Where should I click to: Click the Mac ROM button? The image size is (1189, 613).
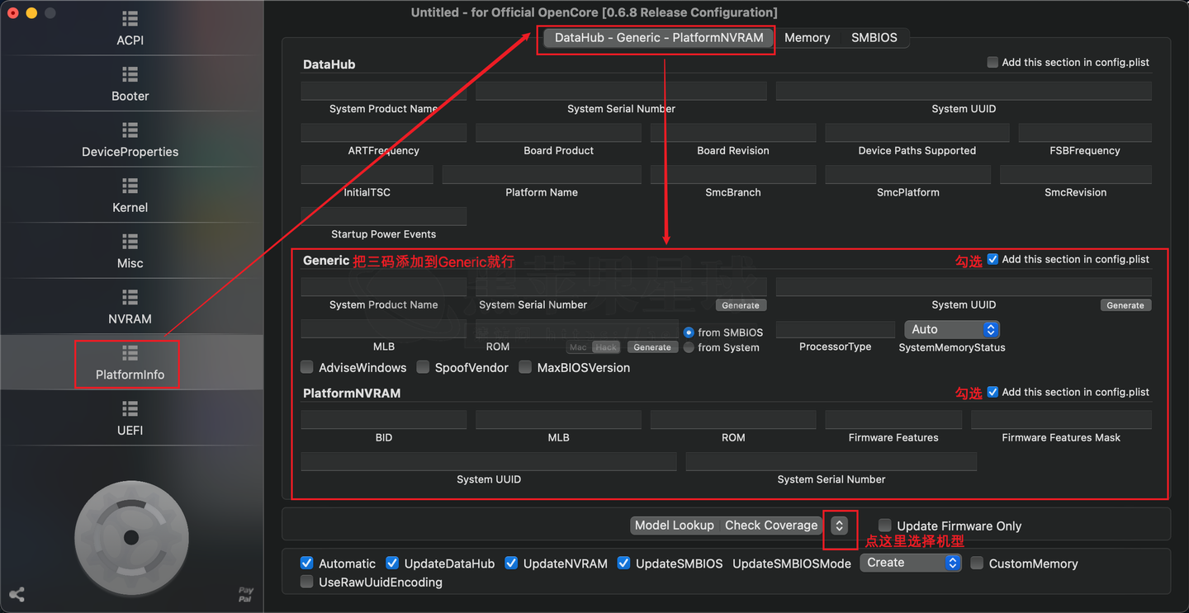point(579,347)
